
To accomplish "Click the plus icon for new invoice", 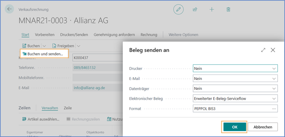I will (212, 9).
